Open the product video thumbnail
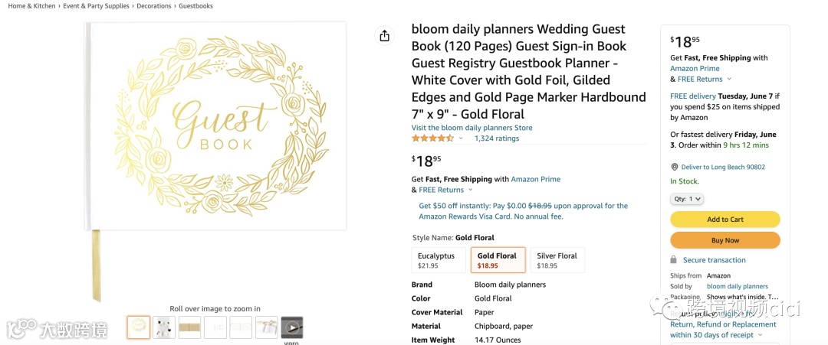The image size is (828, 345). tap(292, 327)
